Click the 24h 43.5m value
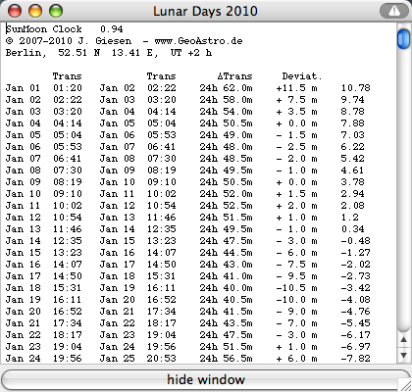Screen dimensions: 412x392 click(x=226, y=323)
